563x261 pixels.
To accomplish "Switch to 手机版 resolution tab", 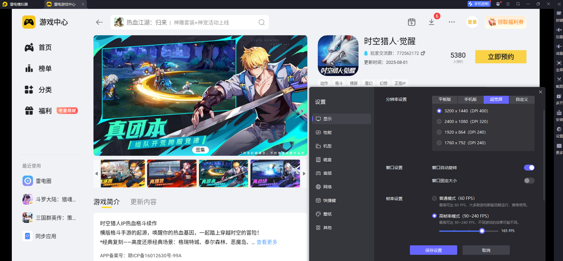I will coord(470,100).
